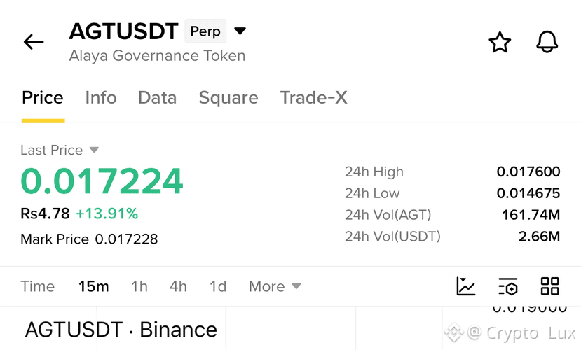Select the 1d chart interval
Viewport: 581px width, 350px height.
coord(218,286)
